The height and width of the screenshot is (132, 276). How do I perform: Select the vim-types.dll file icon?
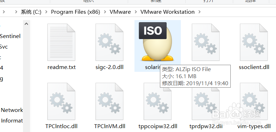coord(254,101)
